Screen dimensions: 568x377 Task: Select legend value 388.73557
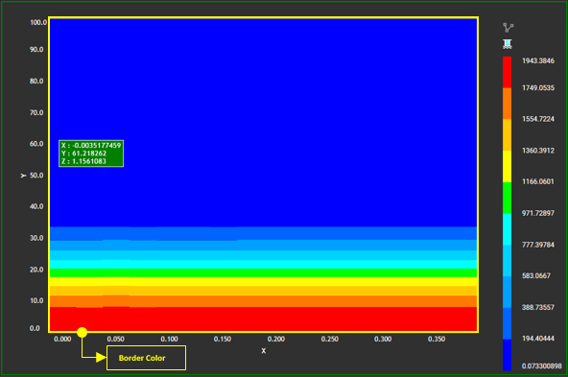538,308
